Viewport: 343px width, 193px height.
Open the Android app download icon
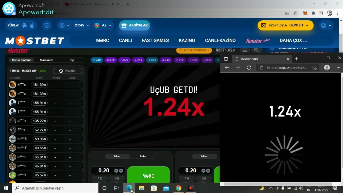pyautogui.click(x=24, y=25)
